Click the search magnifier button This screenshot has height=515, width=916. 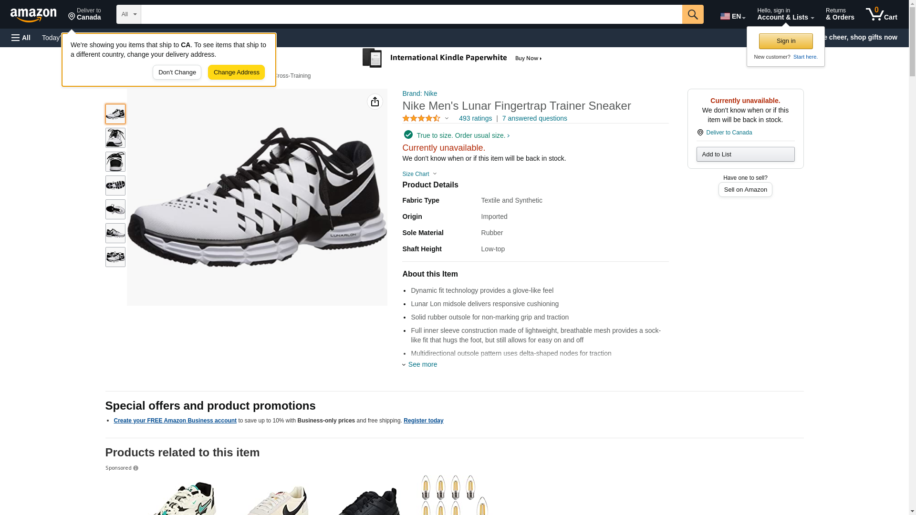pos(693,14)
